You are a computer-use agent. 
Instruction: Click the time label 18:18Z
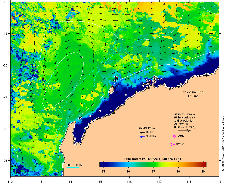tap(193, 96)
